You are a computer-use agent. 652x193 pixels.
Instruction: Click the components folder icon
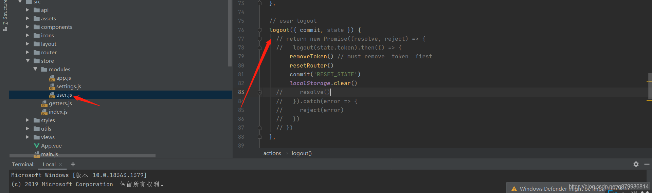point(37,27)
